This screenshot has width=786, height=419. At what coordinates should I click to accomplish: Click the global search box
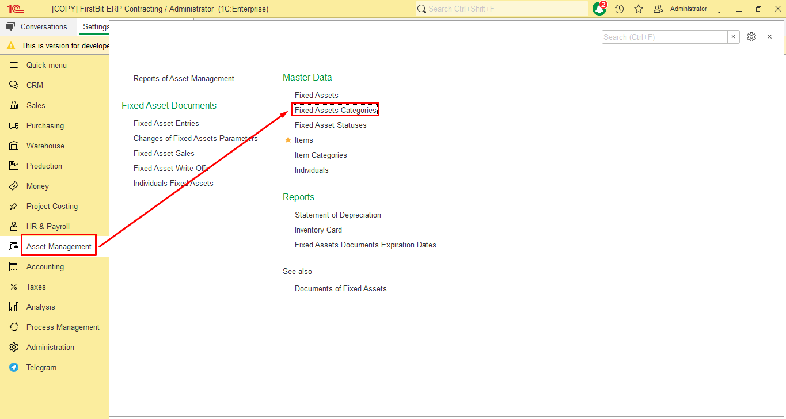(x=501, y=9)
